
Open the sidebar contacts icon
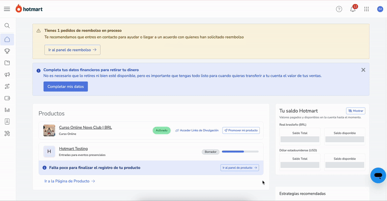[7, 122]
